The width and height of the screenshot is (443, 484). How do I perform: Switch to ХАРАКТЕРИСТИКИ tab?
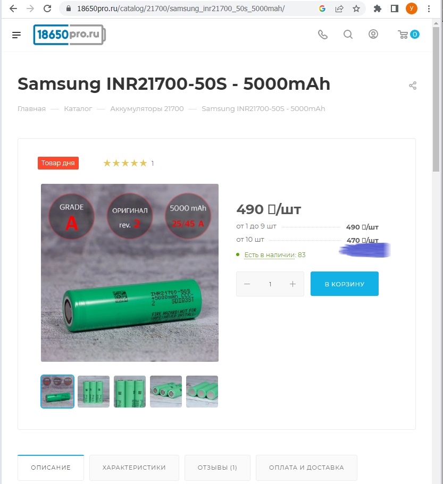[134, 468]
